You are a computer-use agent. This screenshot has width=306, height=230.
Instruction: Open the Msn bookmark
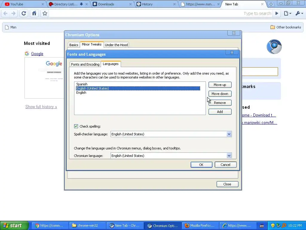tap(11, 27)
